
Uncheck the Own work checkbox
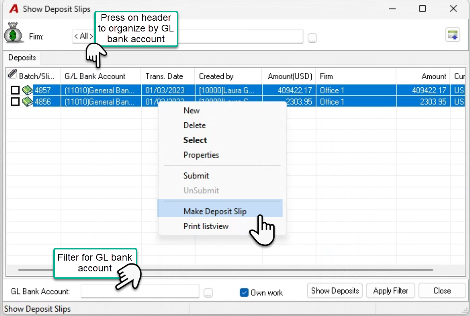(244, 292)
